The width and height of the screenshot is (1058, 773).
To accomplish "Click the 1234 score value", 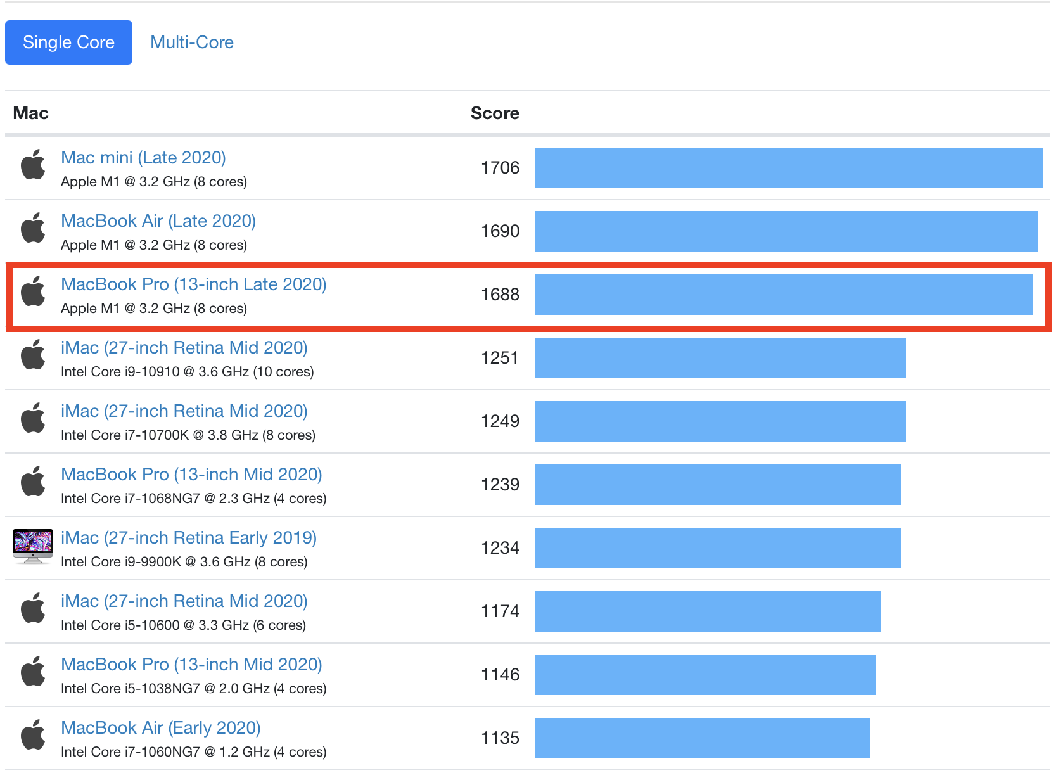I will coord(500,548).
